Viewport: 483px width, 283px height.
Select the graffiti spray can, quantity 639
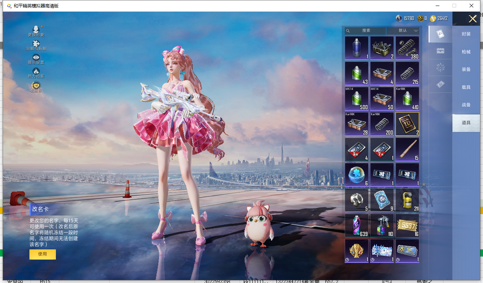coord(357,226)
